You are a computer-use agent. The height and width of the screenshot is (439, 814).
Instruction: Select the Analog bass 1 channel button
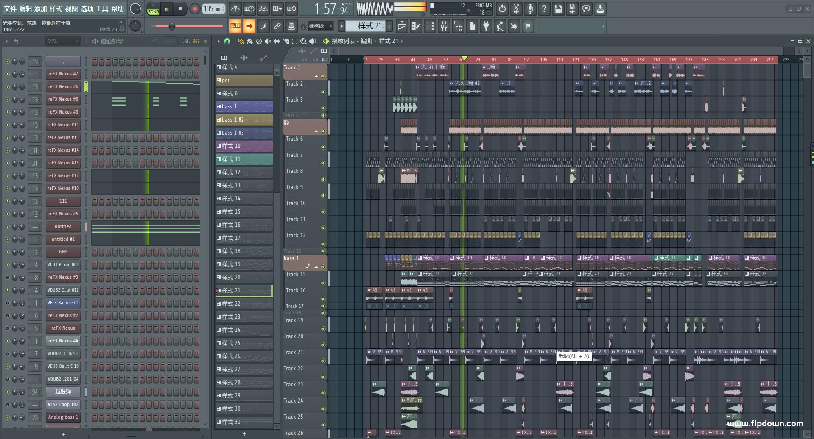63,417
